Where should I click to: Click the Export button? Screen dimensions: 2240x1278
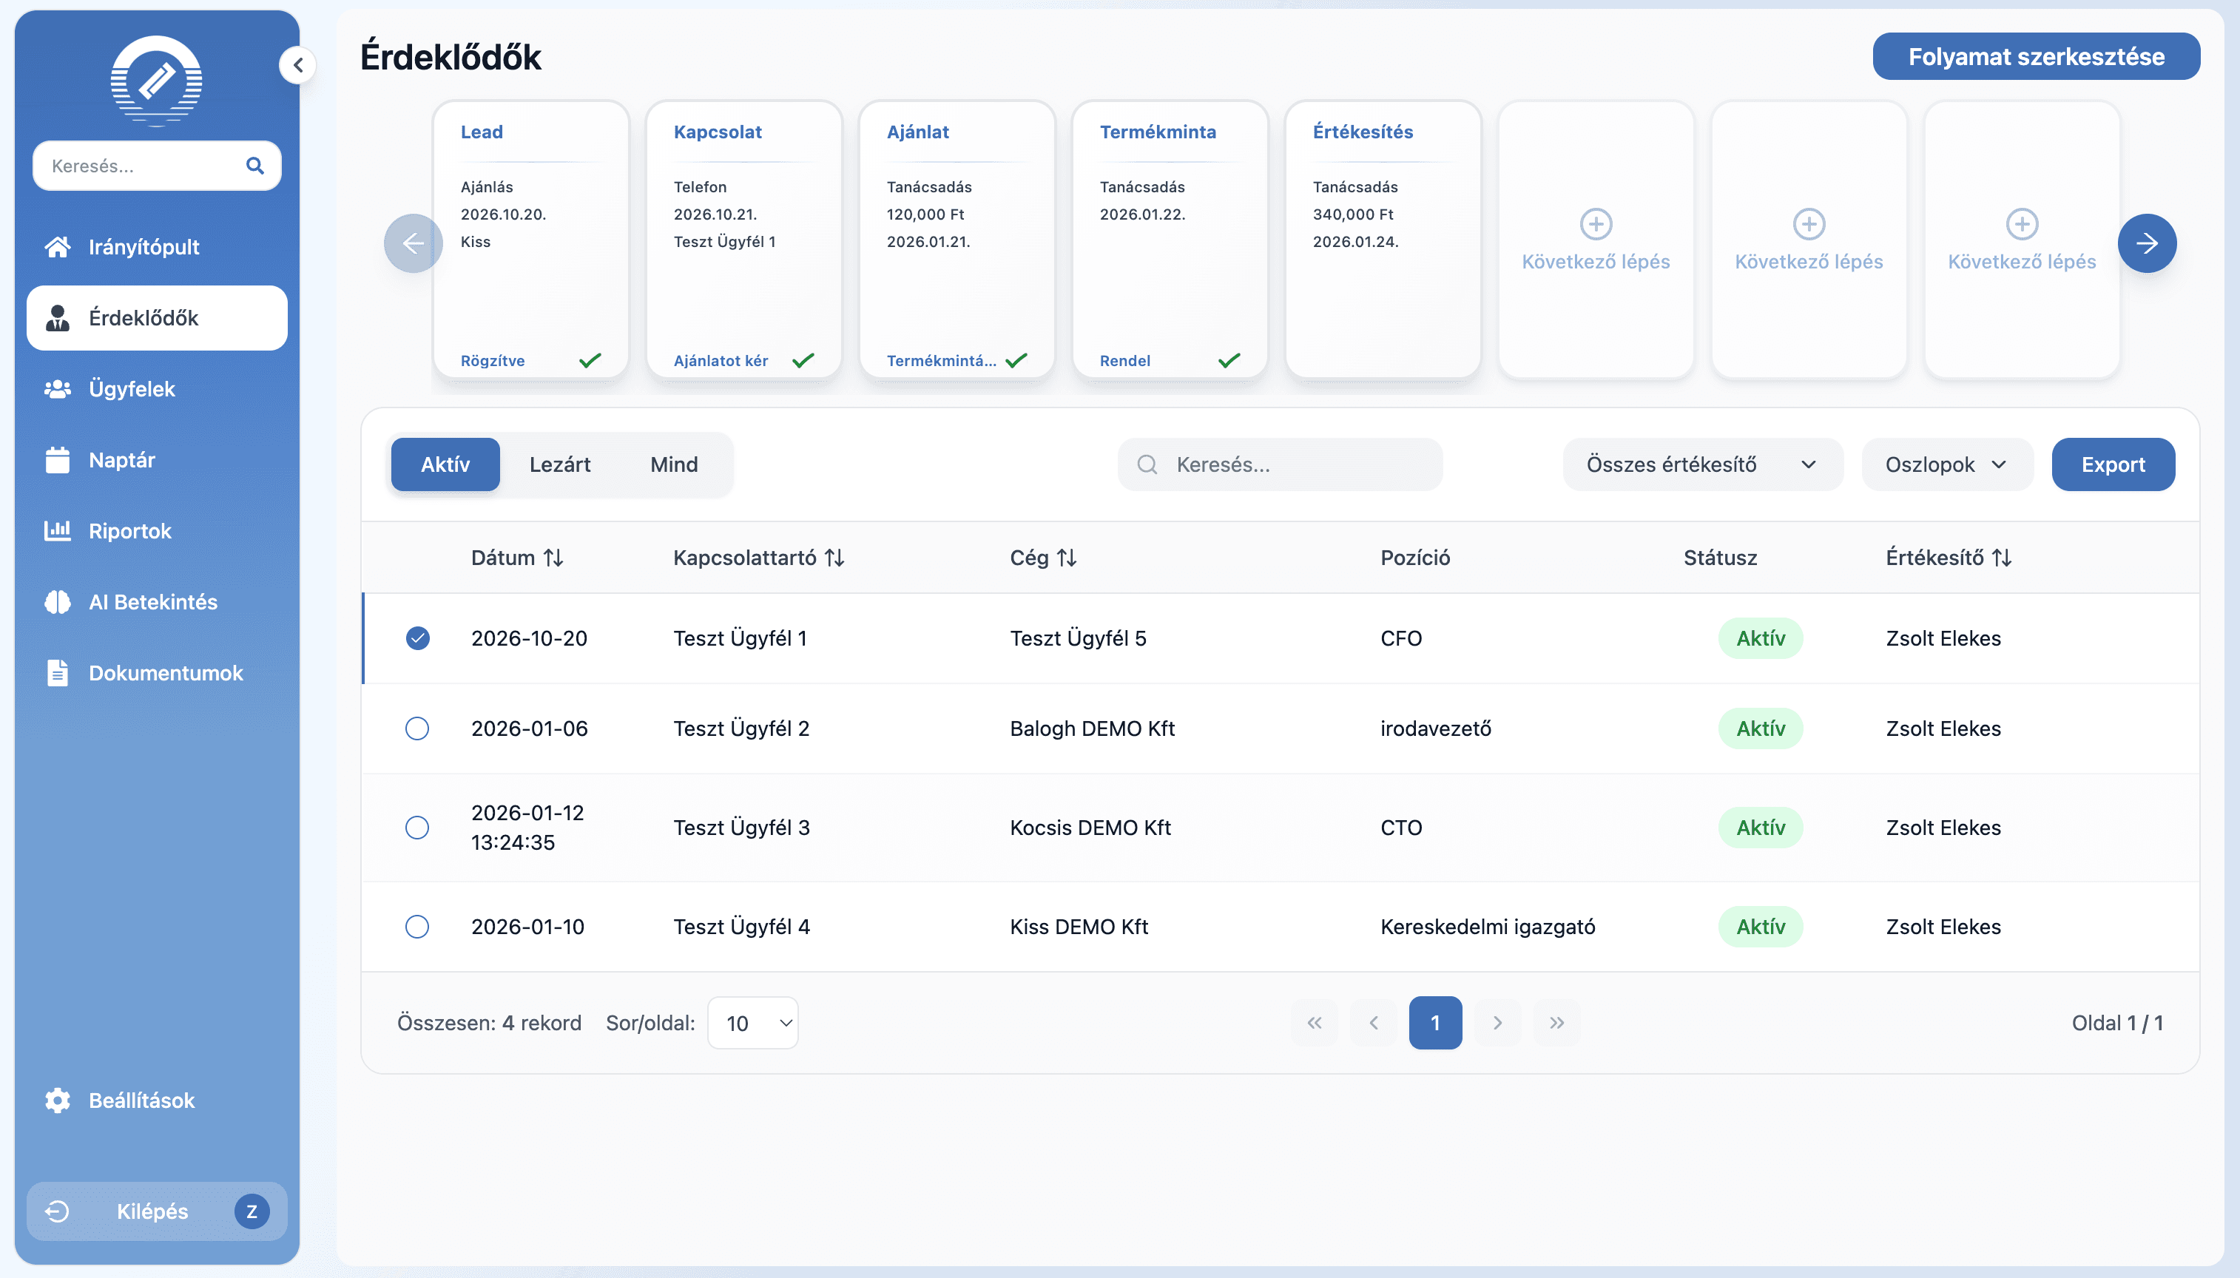pyautogui.click(x=2112, y=464)
